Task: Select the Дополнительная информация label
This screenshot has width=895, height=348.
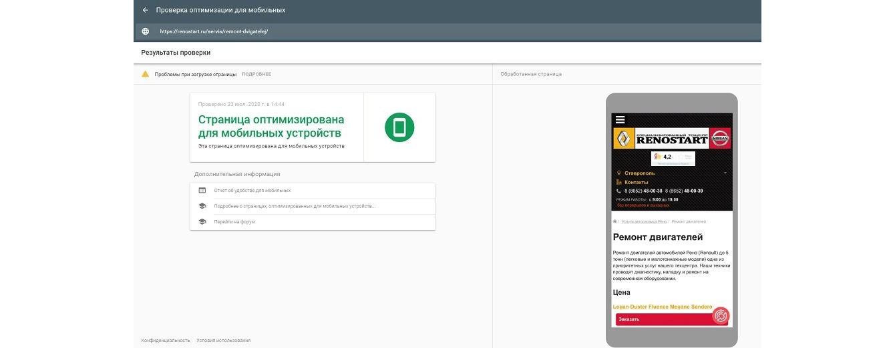Action: pyautogui.click(x=237, y=174)
